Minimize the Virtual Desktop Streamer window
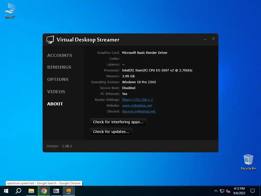Screen dimensions: 261x196 [x=205, y=39]
